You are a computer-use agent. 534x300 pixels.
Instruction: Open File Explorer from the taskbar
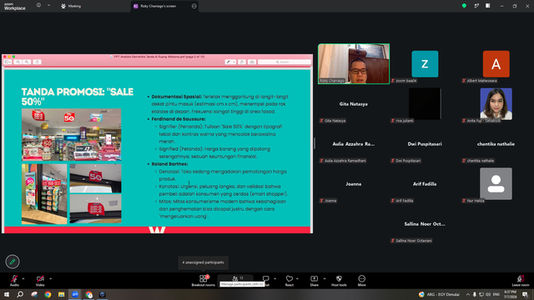coord(61,294)
